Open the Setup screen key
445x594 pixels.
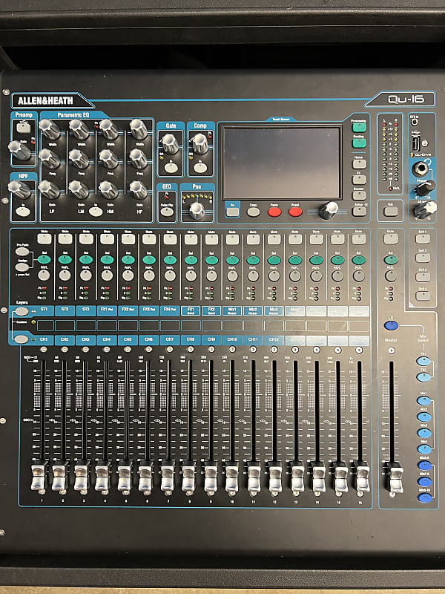pos(359,211)
